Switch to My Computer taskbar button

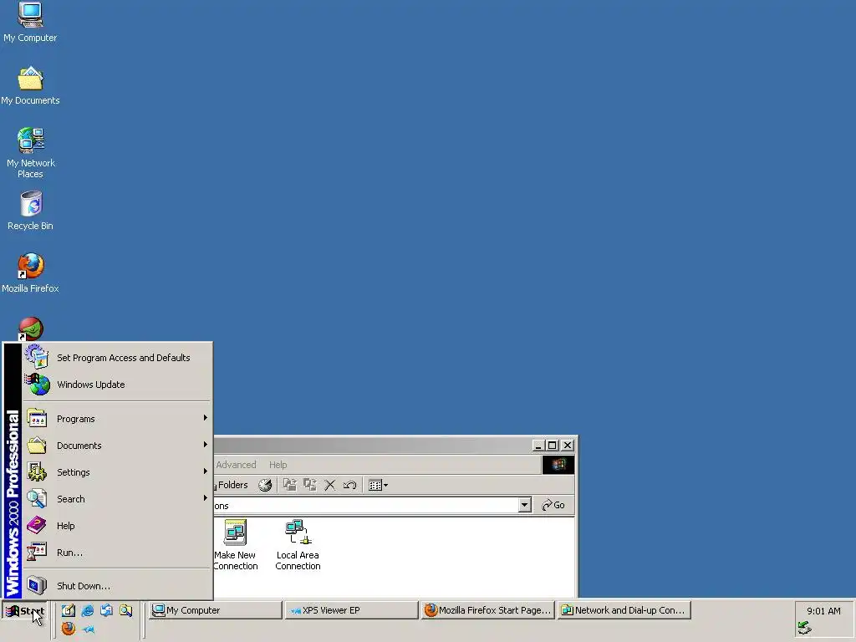pyautogui.click(x=216, y=610)
